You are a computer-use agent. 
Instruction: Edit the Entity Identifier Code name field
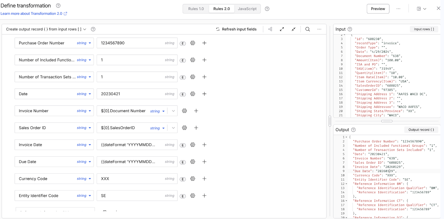point(54,196)
